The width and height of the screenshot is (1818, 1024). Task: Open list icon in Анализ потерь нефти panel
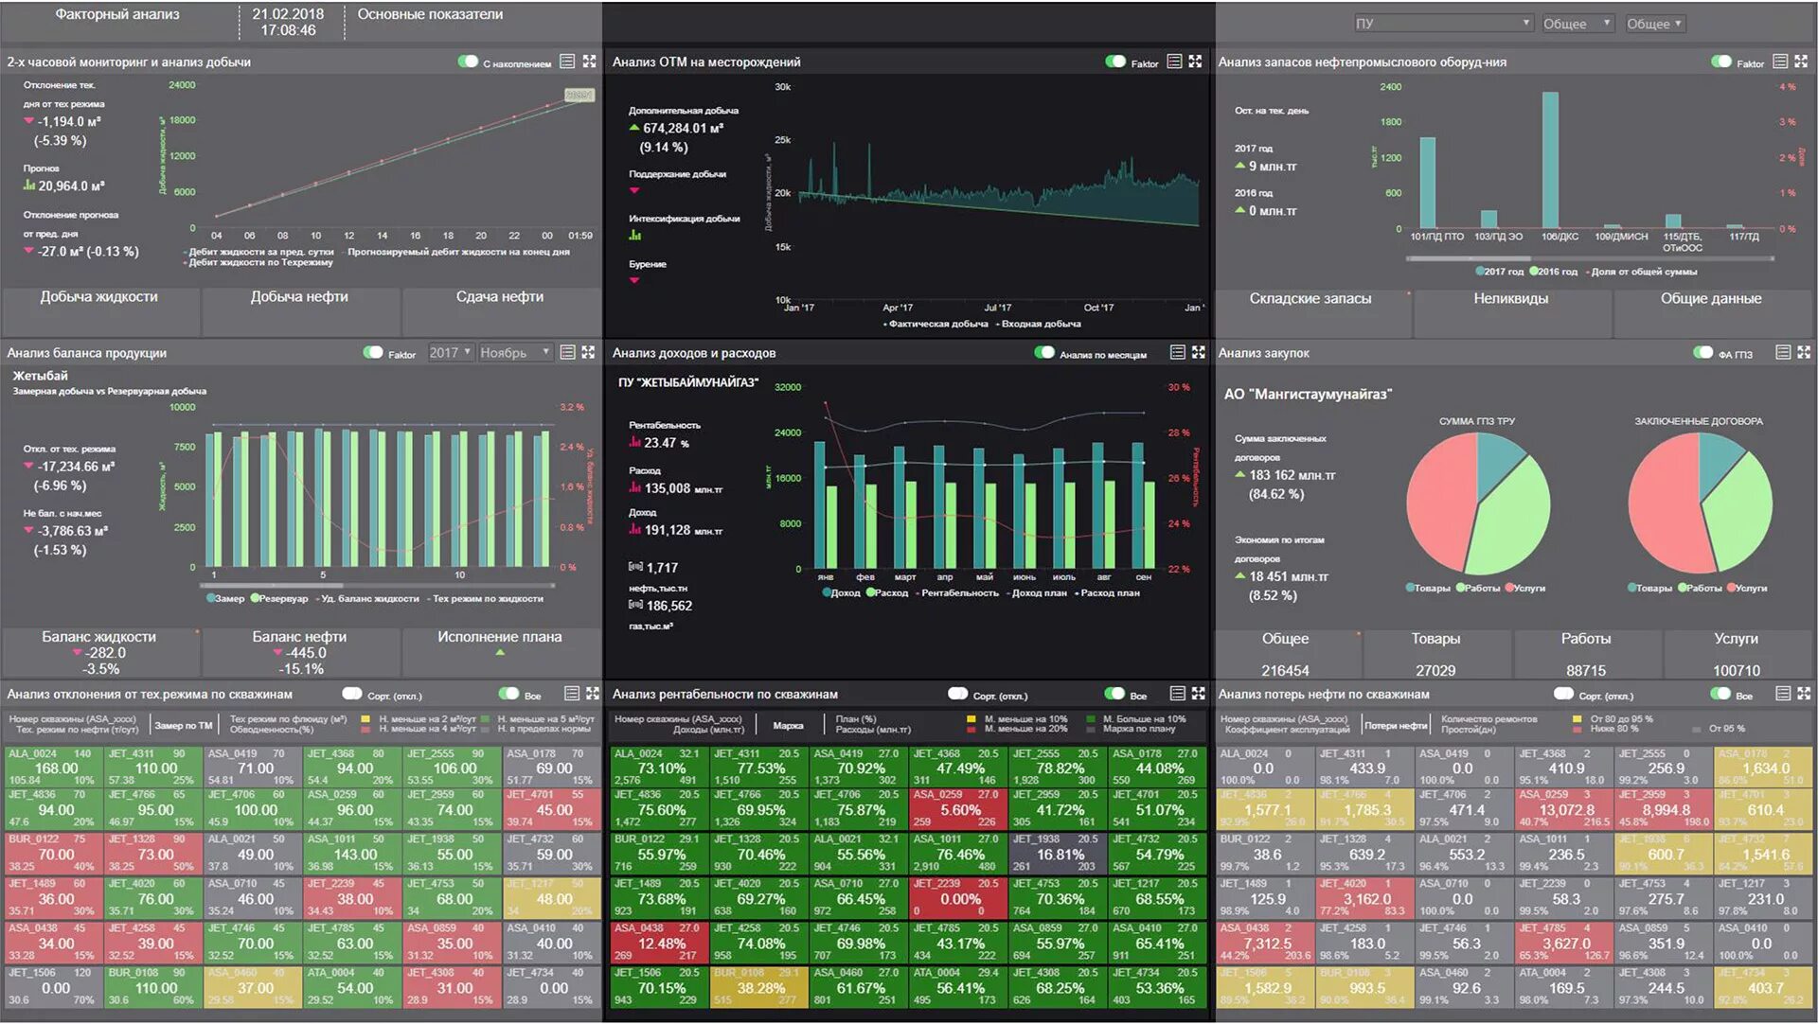1783,694
